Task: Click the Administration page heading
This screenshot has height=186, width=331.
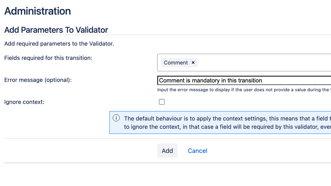Action: pos(37,11)
